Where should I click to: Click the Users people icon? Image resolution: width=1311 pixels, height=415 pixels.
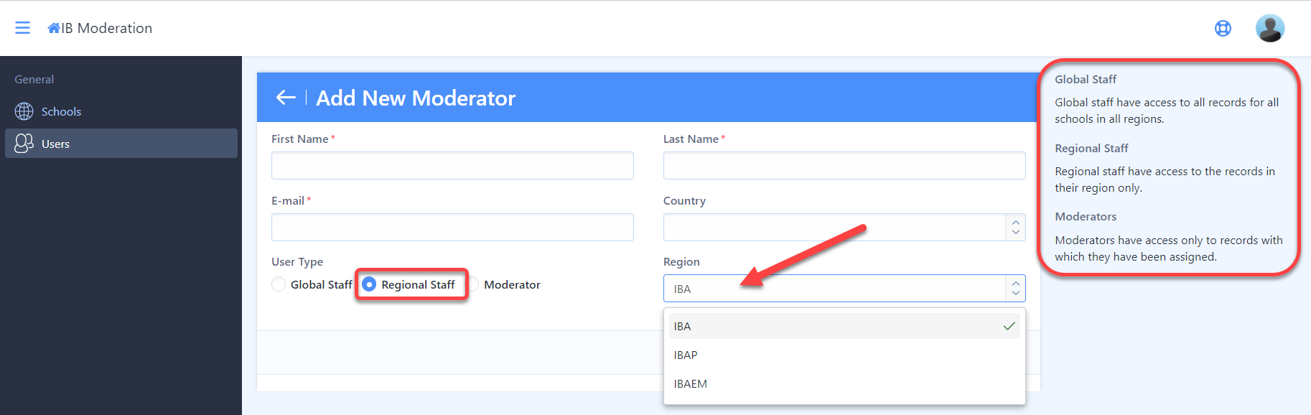24,144
